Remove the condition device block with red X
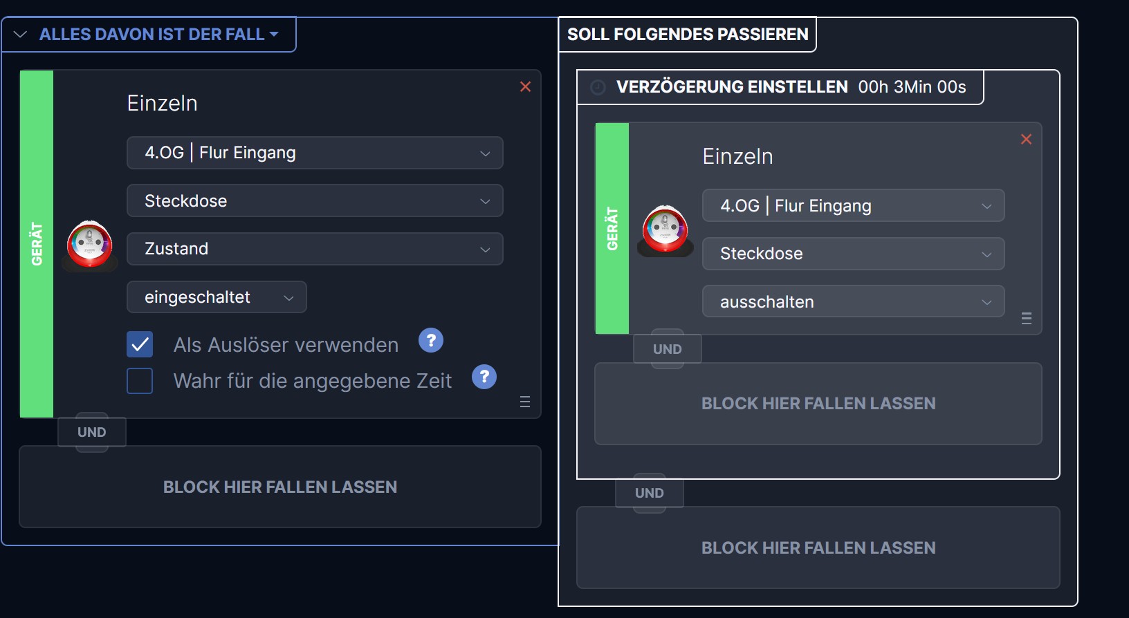This screenshot has width=1129, height=618. [x=526, y=87]
